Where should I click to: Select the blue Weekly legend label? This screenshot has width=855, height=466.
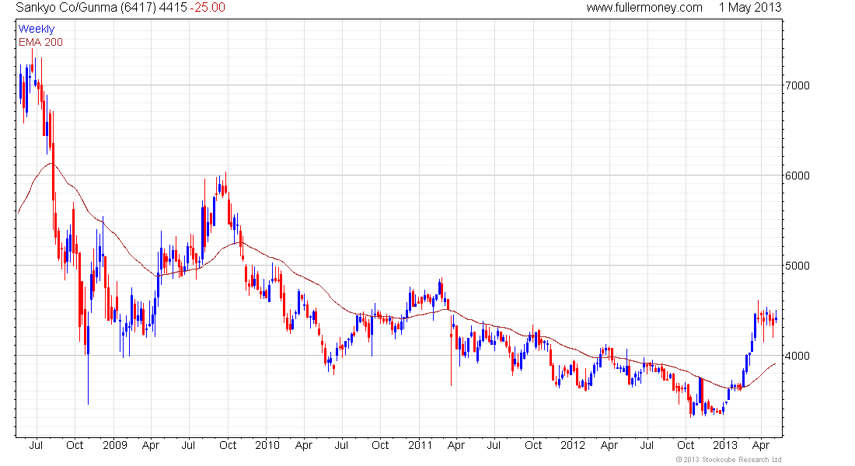[37, 29]
